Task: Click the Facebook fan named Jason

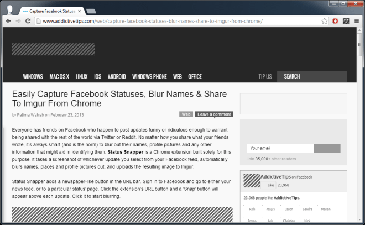Action: pyautogui.click(x=289, y=209)
